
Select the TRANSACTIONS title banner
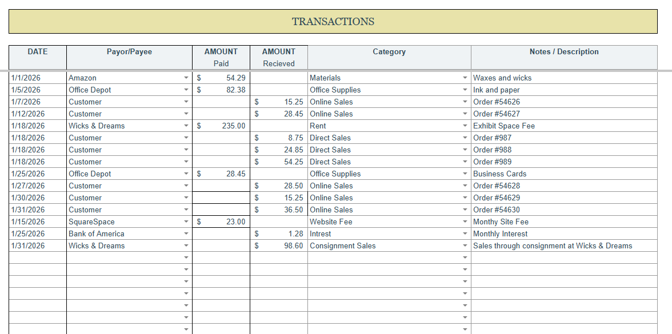coord(333,21)
